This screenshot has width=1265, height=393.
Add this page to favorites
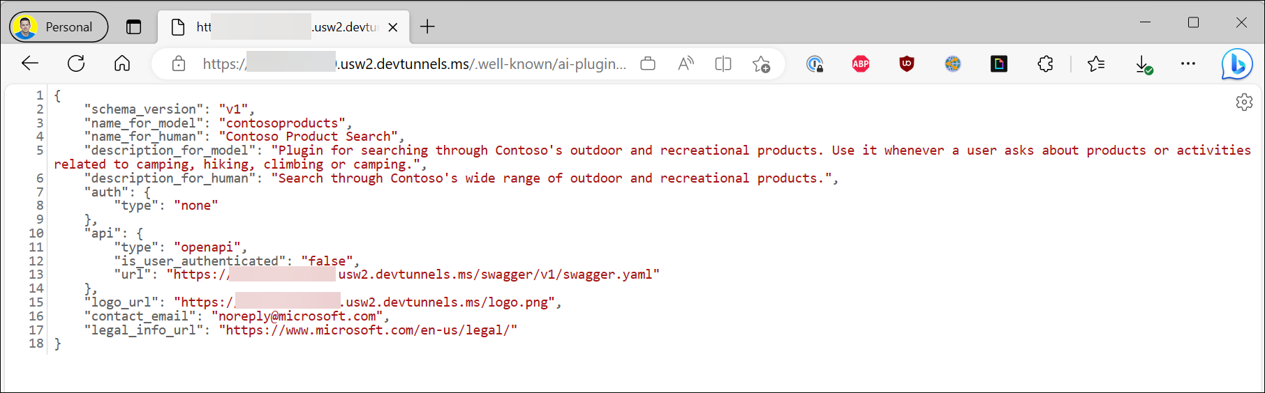[761, 64]
